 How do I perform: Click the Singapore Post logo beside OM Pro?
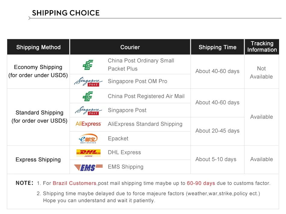(x=88, y=82)
